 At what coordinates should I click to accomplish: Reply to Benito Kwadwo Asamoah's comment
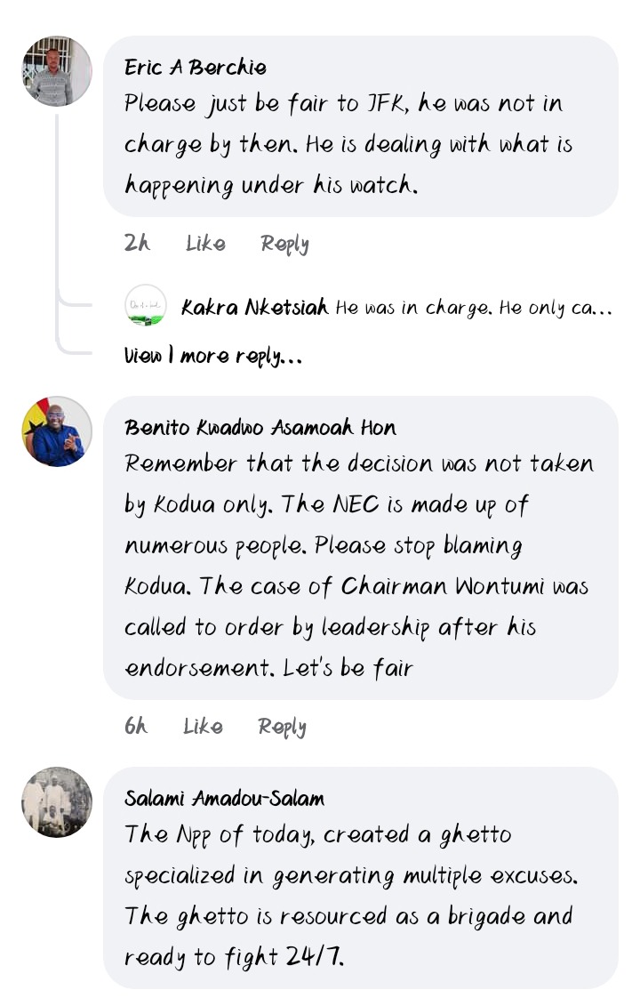point(282,727)
